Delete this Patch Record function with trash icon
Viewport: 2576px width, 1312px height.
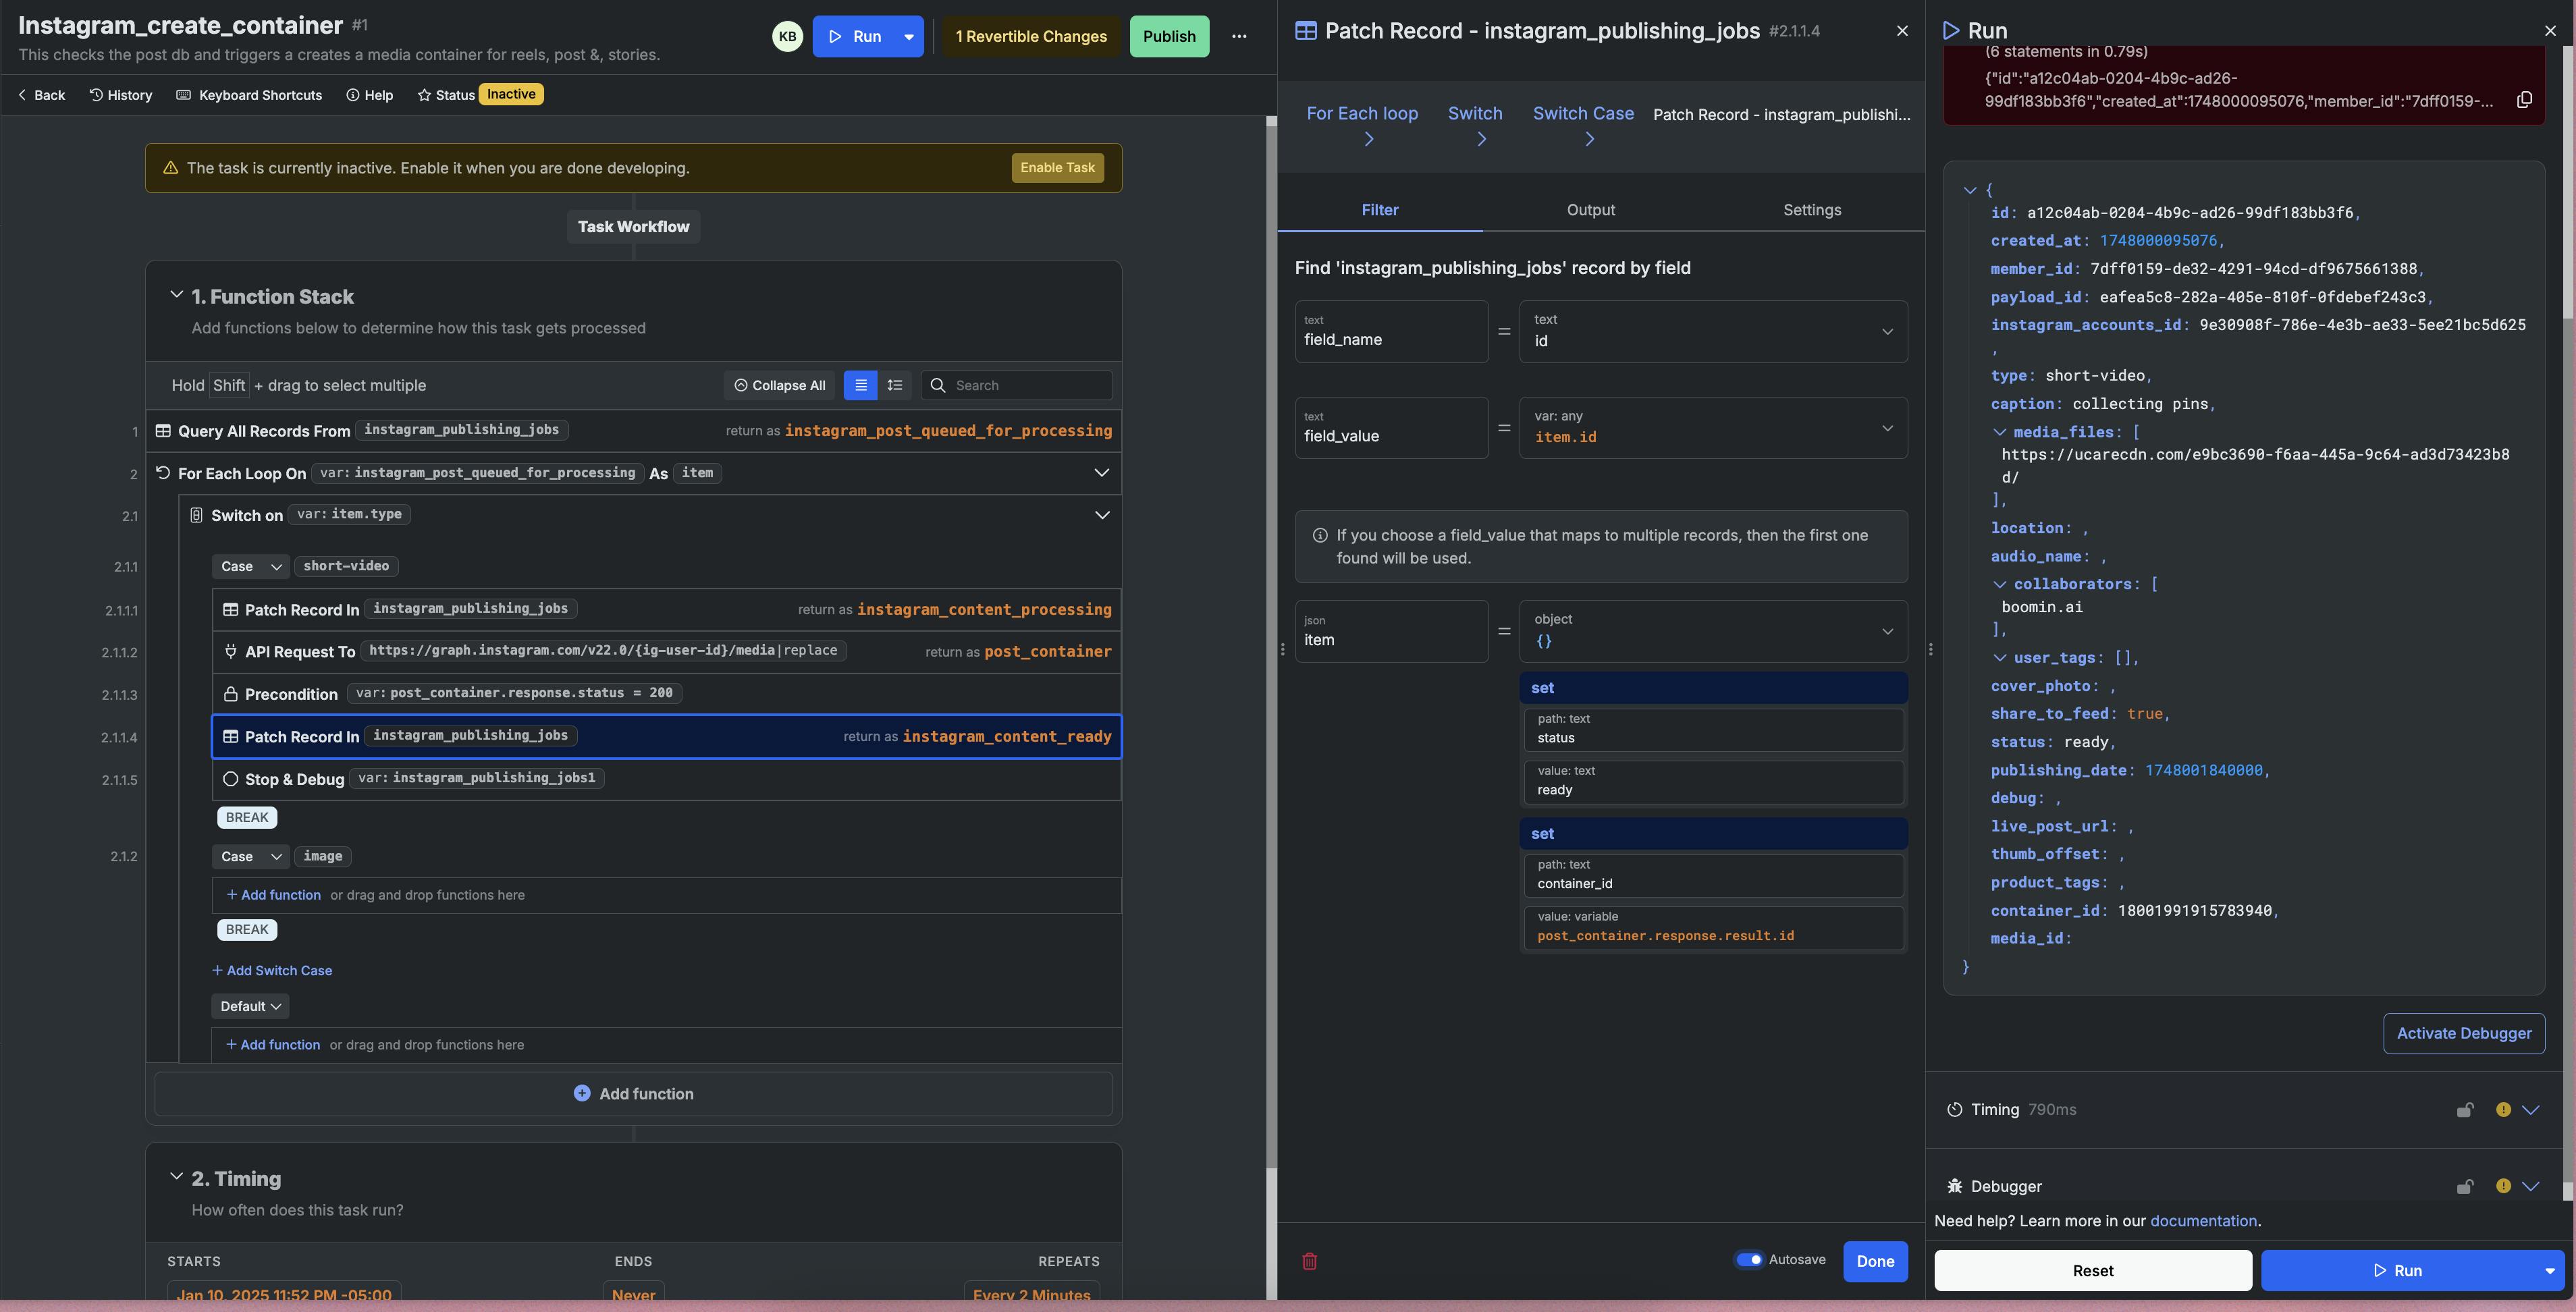tap(1309, 1261)
